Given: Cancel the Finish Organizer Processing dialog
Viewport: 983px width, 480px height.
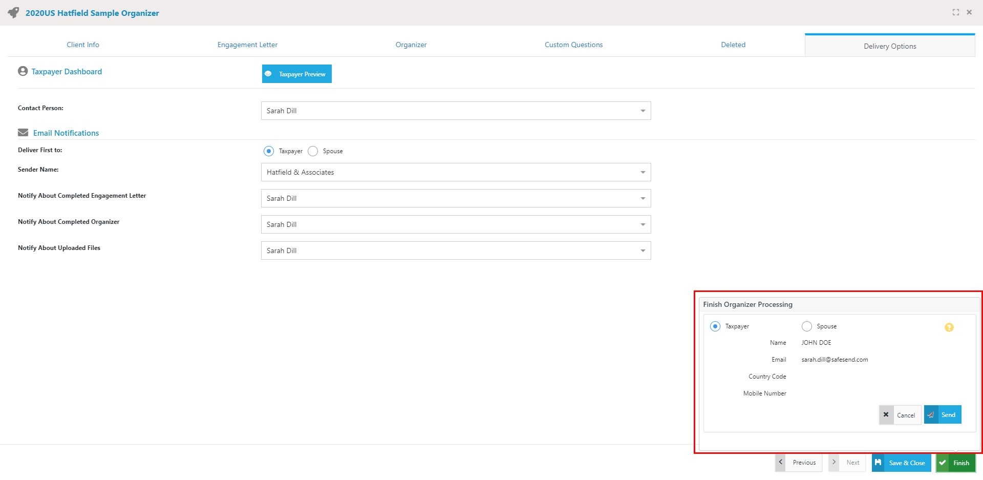Looking at the screenshot, I should pyautogui.click(x=900, y=415).
